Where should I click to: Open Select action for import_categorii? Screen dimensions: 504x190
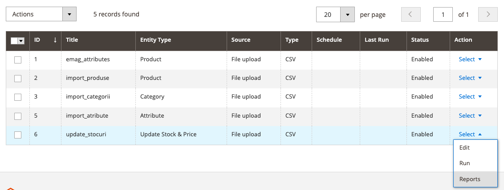coord(470,96)
